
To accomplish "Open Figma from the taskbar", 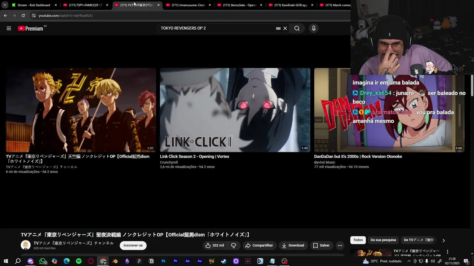I will point(139,261).
